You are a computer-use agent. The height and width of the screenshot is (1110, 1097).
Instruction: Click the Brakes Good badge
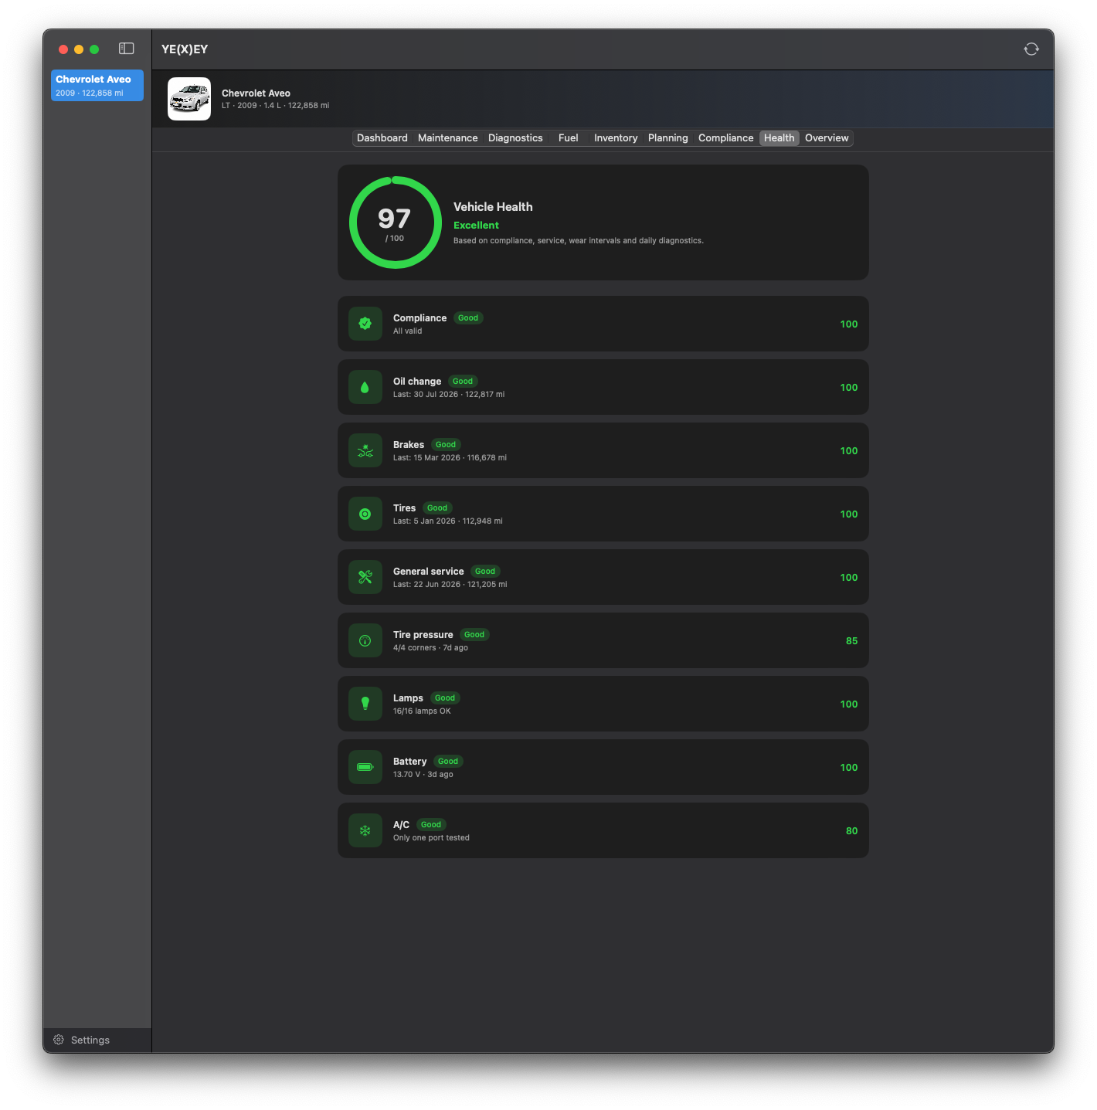(x=446, y=445)
